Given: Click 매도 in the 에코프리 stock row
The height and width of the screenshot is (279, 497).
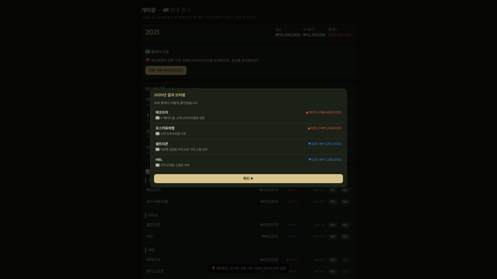Looking at the screenshot, I should click(345, 190).
